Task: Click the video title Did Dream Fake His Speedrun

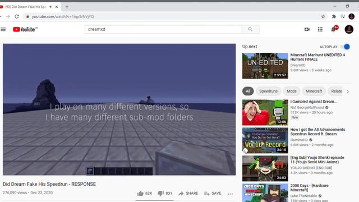Action: pos(49,184)
